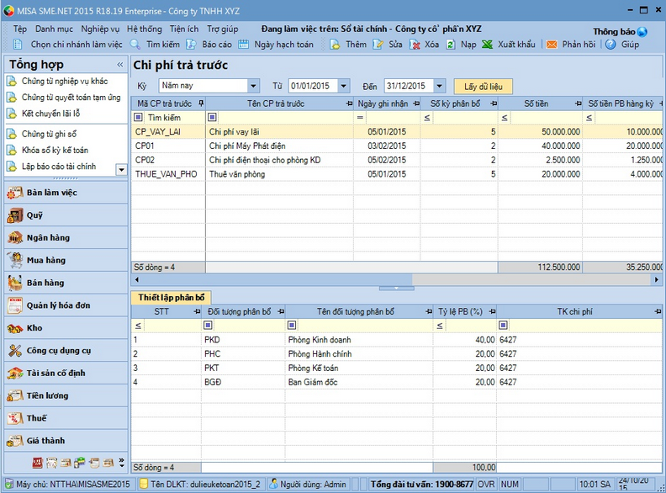Click the Báo cáo report icon
The width and height of the screenshot is (666, 493).
tap(191, 45)
